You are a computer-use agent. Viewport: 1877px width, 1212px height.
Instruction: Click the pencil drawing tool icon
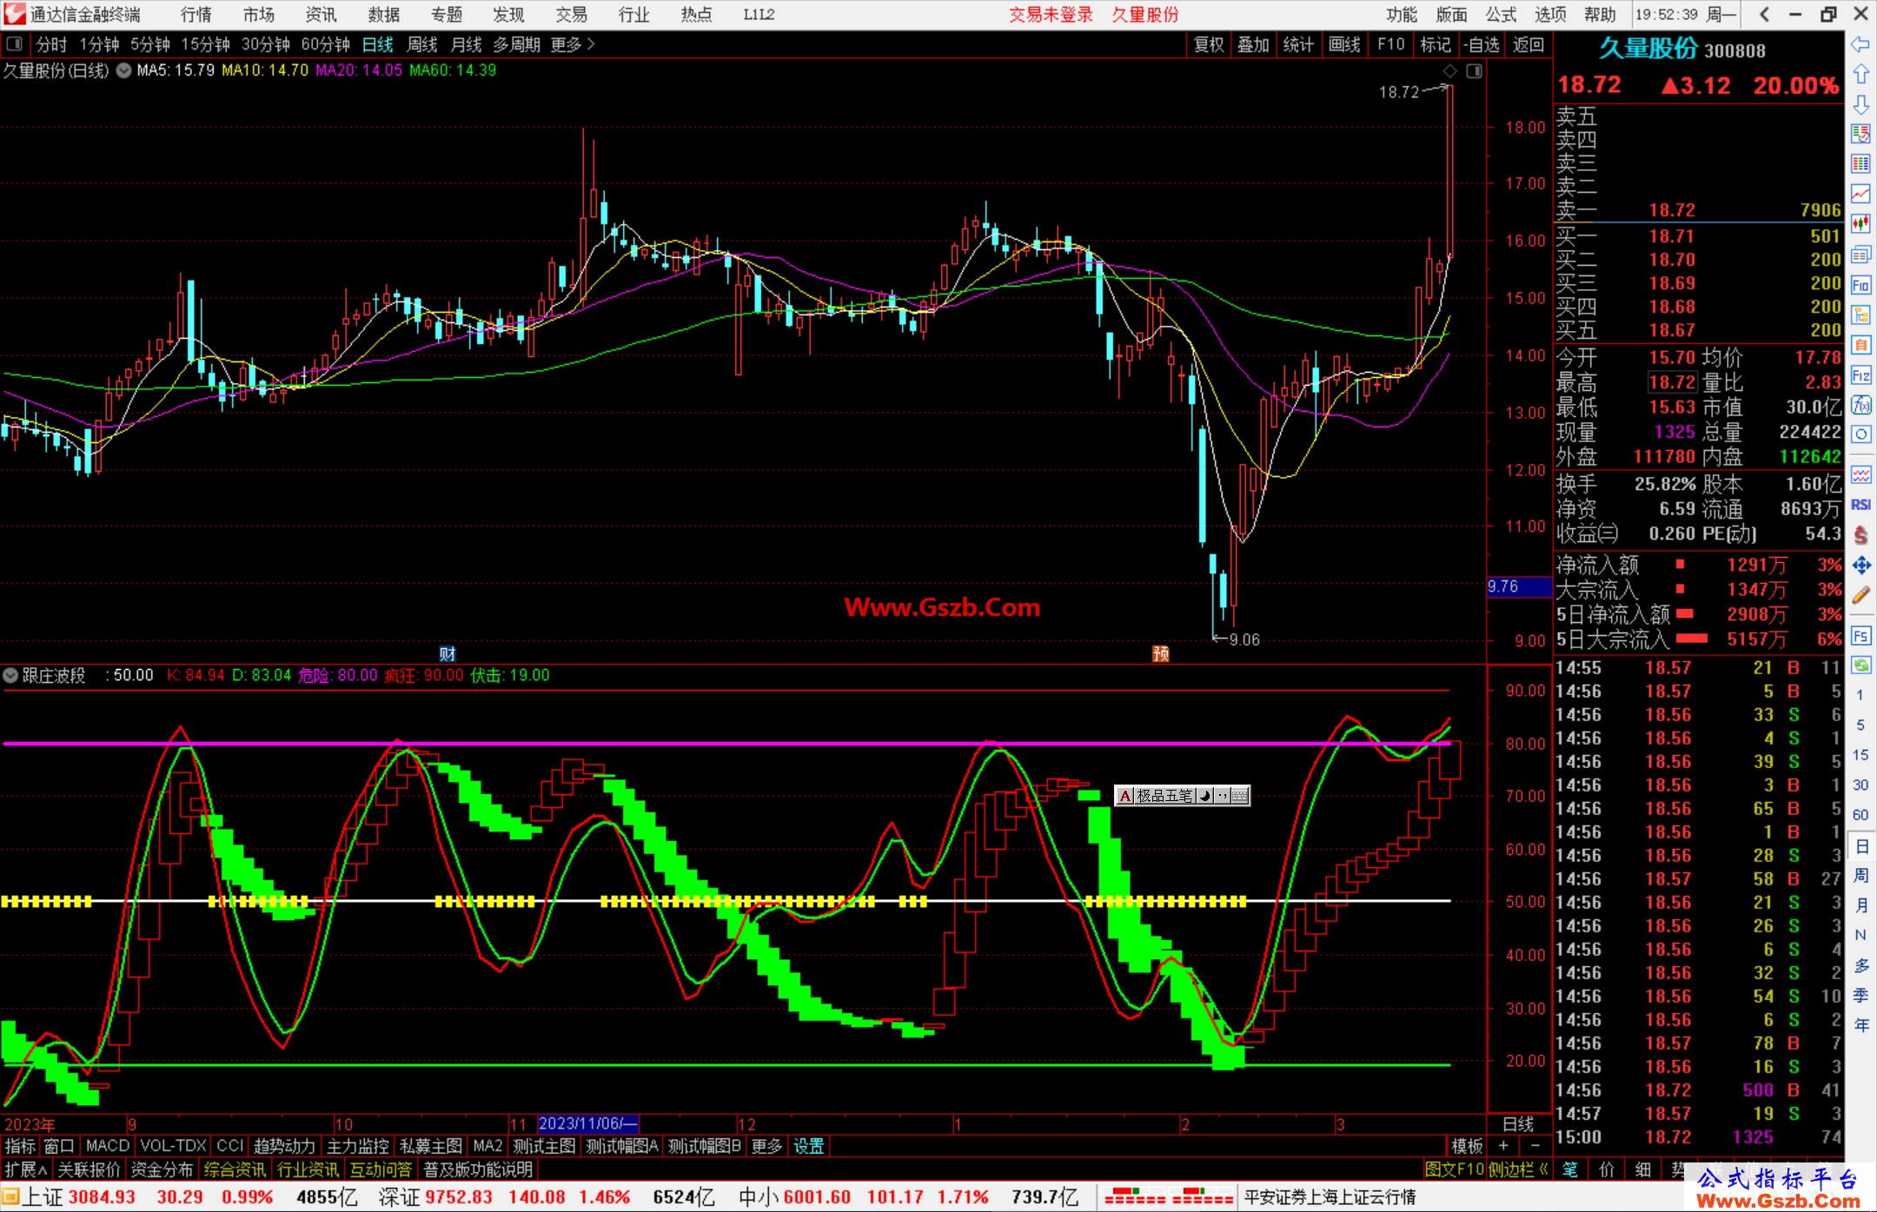point(1860,595)
